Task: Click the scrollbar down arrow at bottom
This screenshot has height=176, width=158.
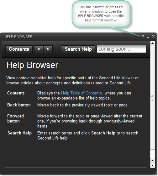Action: (x=153, y=165)
